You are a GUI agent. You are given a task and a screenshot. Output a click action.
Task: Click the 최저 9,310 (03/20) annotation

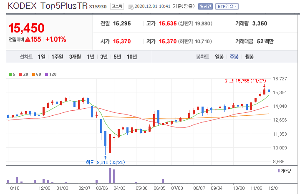point(106,162)
